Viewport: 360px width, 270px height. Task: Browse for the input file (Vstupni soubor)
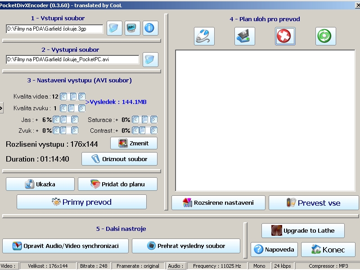tap(114, 28)
